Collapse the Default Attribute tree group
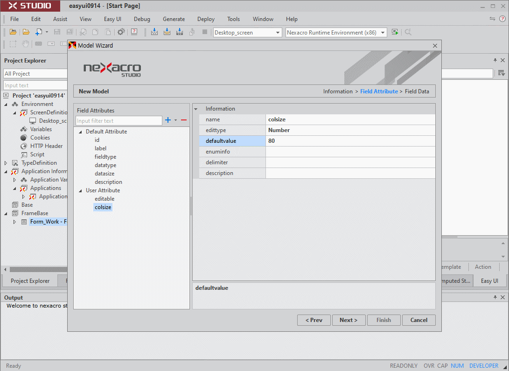The width and height of the screenshot is (509, 371). pyautogui.click(x=80, y=132)
